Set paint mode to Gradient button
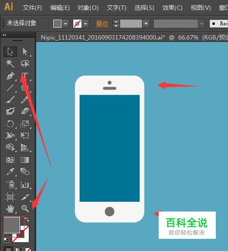Screen dimensions: 228x251 (18, 249)
